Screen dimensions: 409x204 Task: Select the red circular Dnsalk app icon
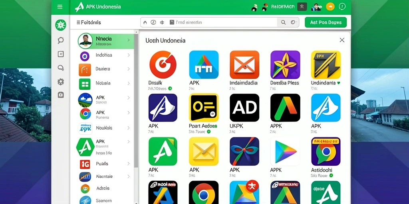(163, 65)
